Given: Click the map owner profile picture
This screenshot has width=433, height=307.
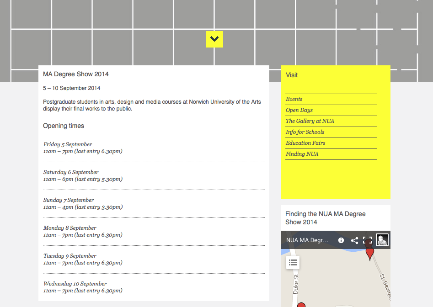Looking at the screenshot, I should tap(382, 240).
